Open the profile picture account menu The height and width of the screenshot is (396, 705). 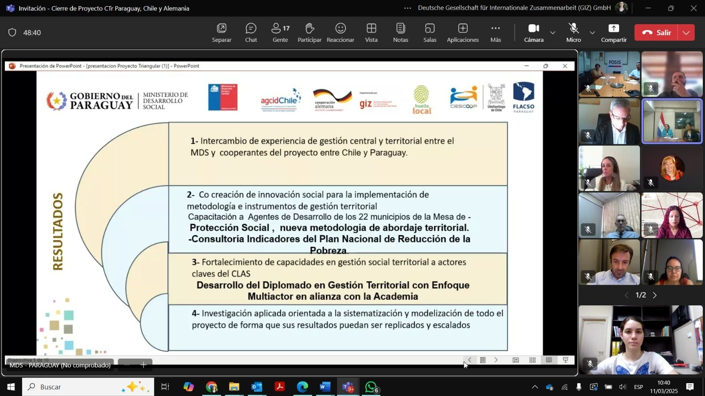(x=621, y=8)
